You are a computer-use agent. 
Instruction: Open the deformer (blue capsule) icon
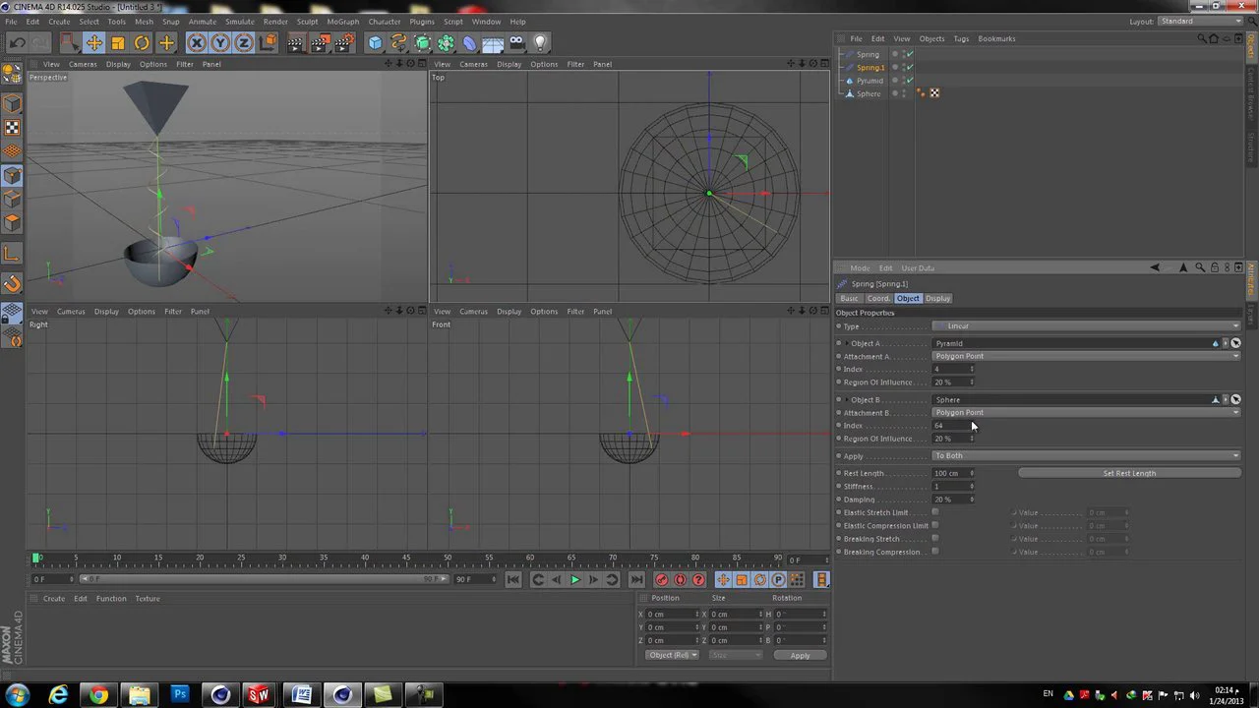point(469,42)
